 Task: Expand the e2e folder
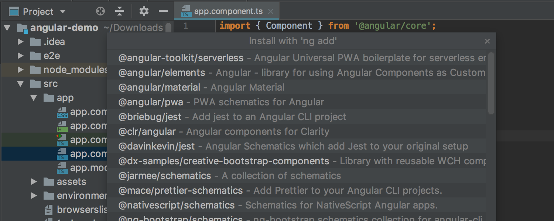click(x=21, y=56)
